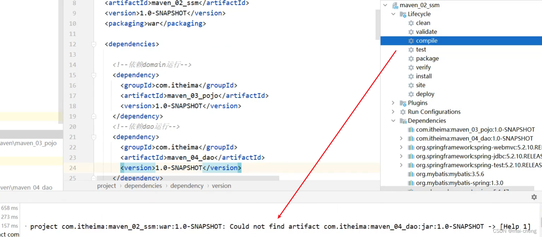Click 'dependencies' in the editor breadcrumb
This screenshot has height=237, width=542.
tap(143, 186)
